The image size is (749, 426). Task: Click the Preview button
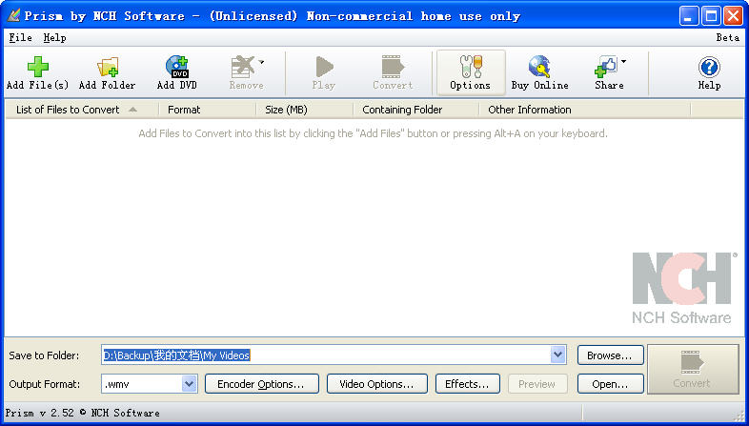click(x=537, y=384)
